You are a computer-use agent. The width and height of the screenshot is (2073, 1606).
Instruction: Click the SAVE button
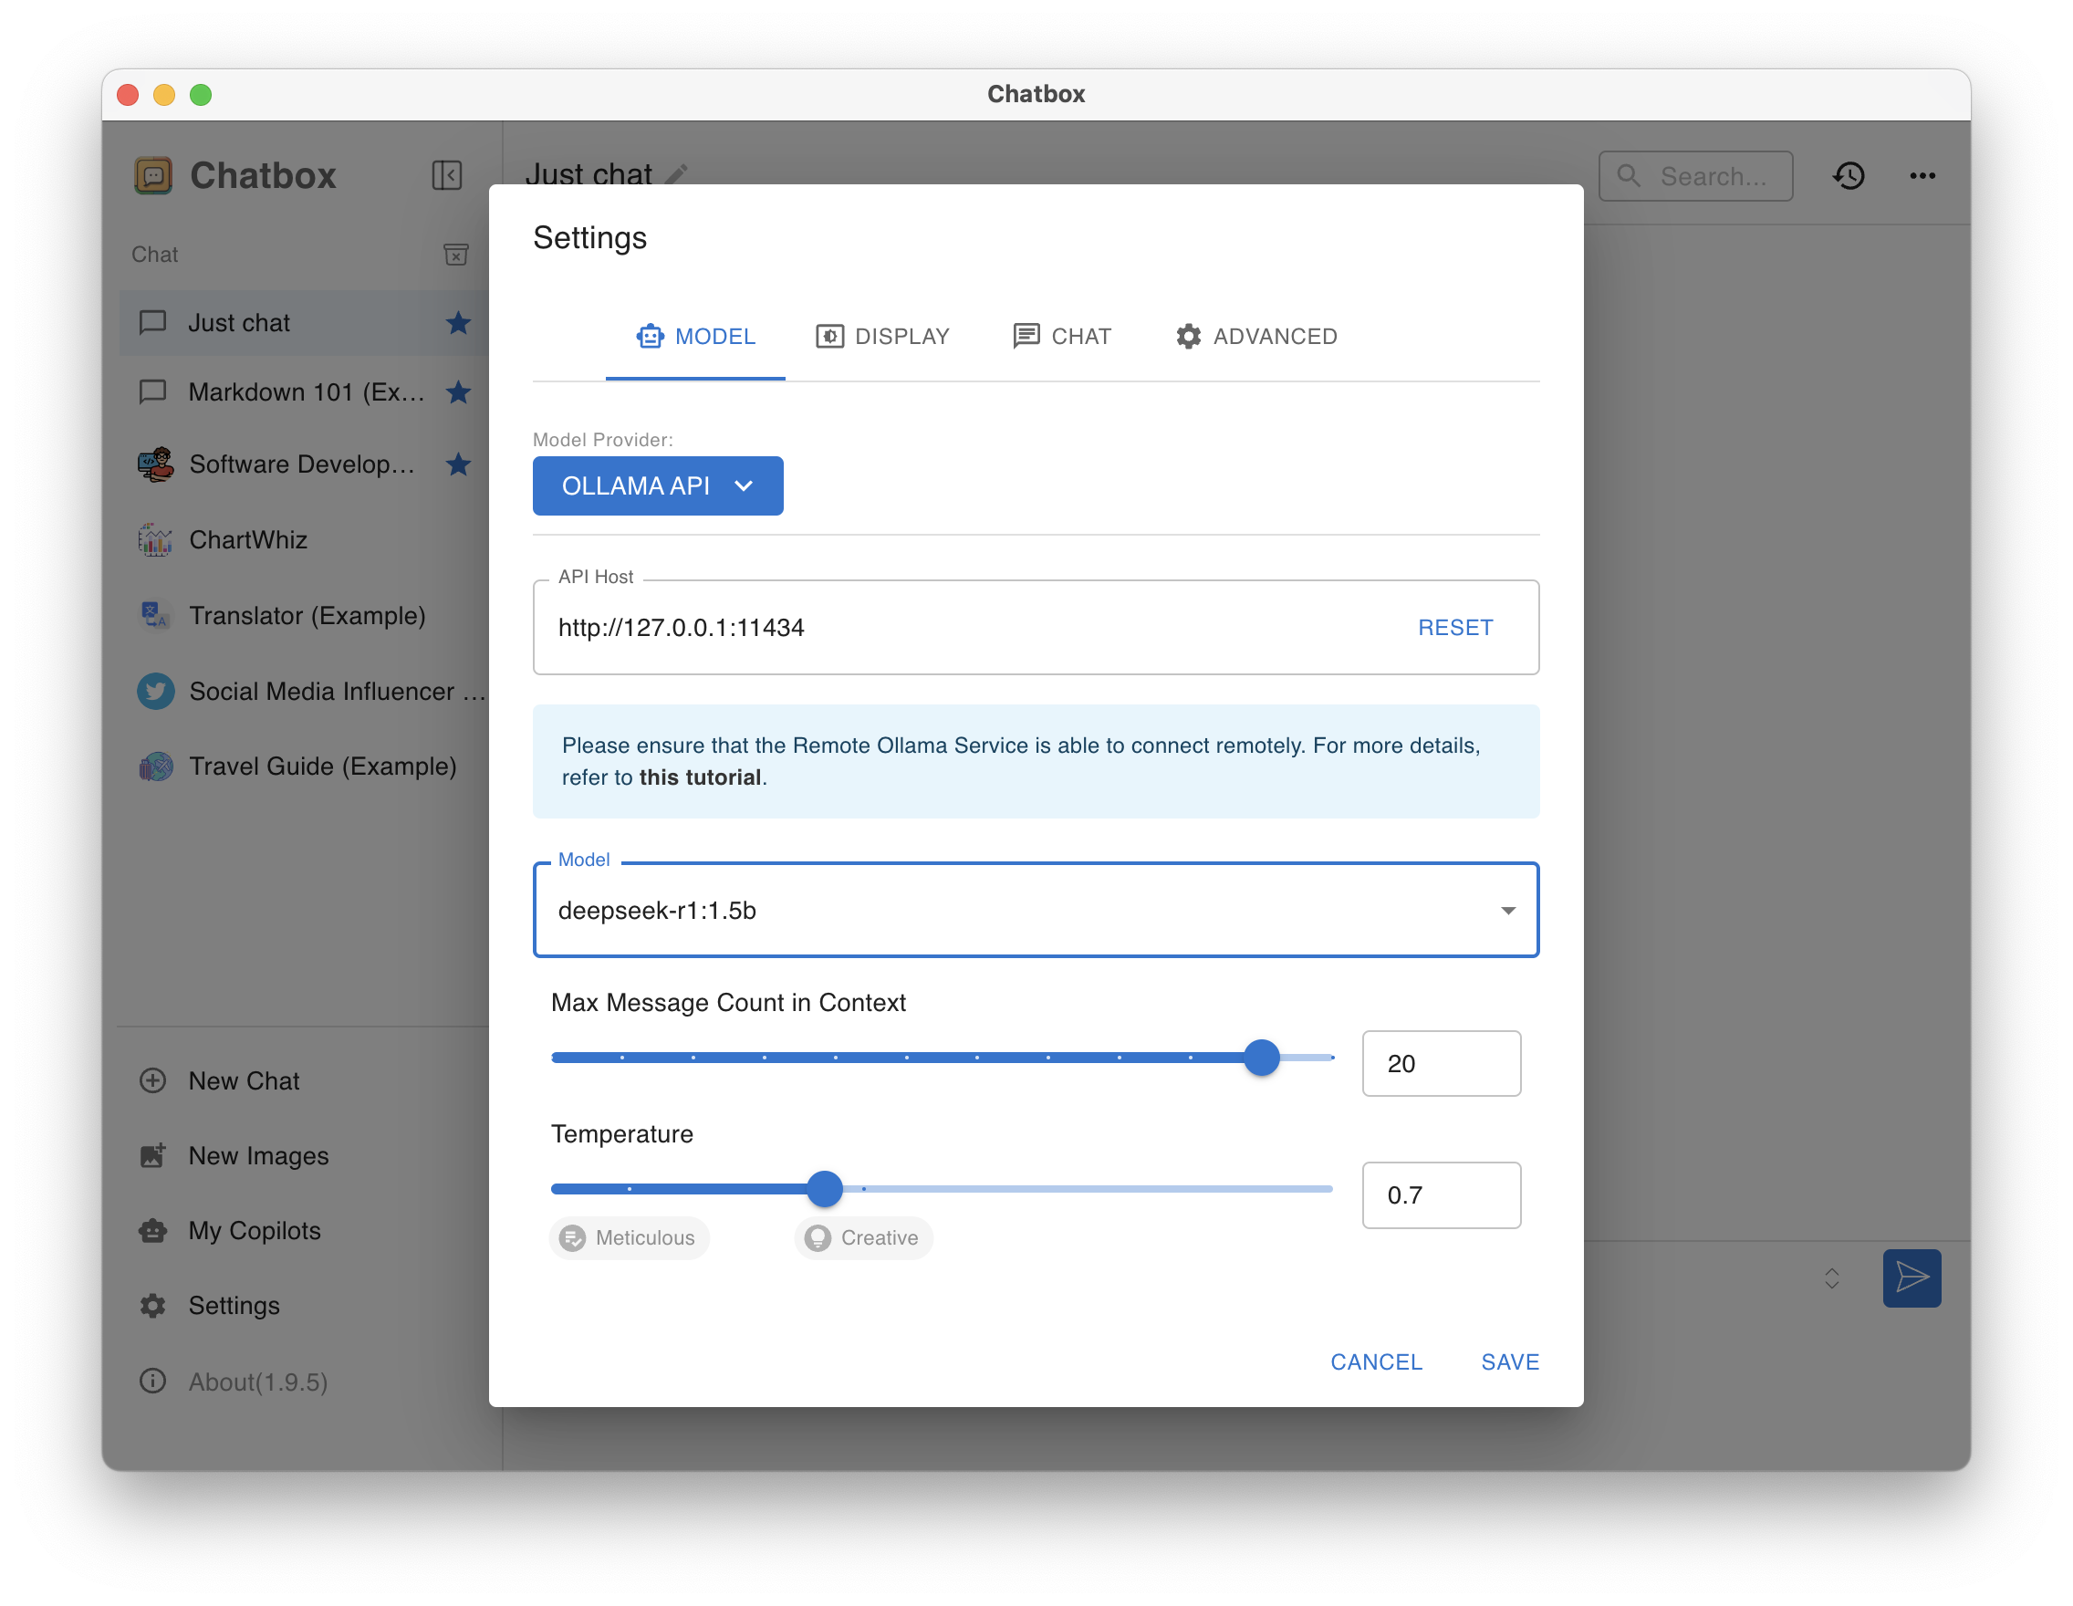[1509, 1362]
